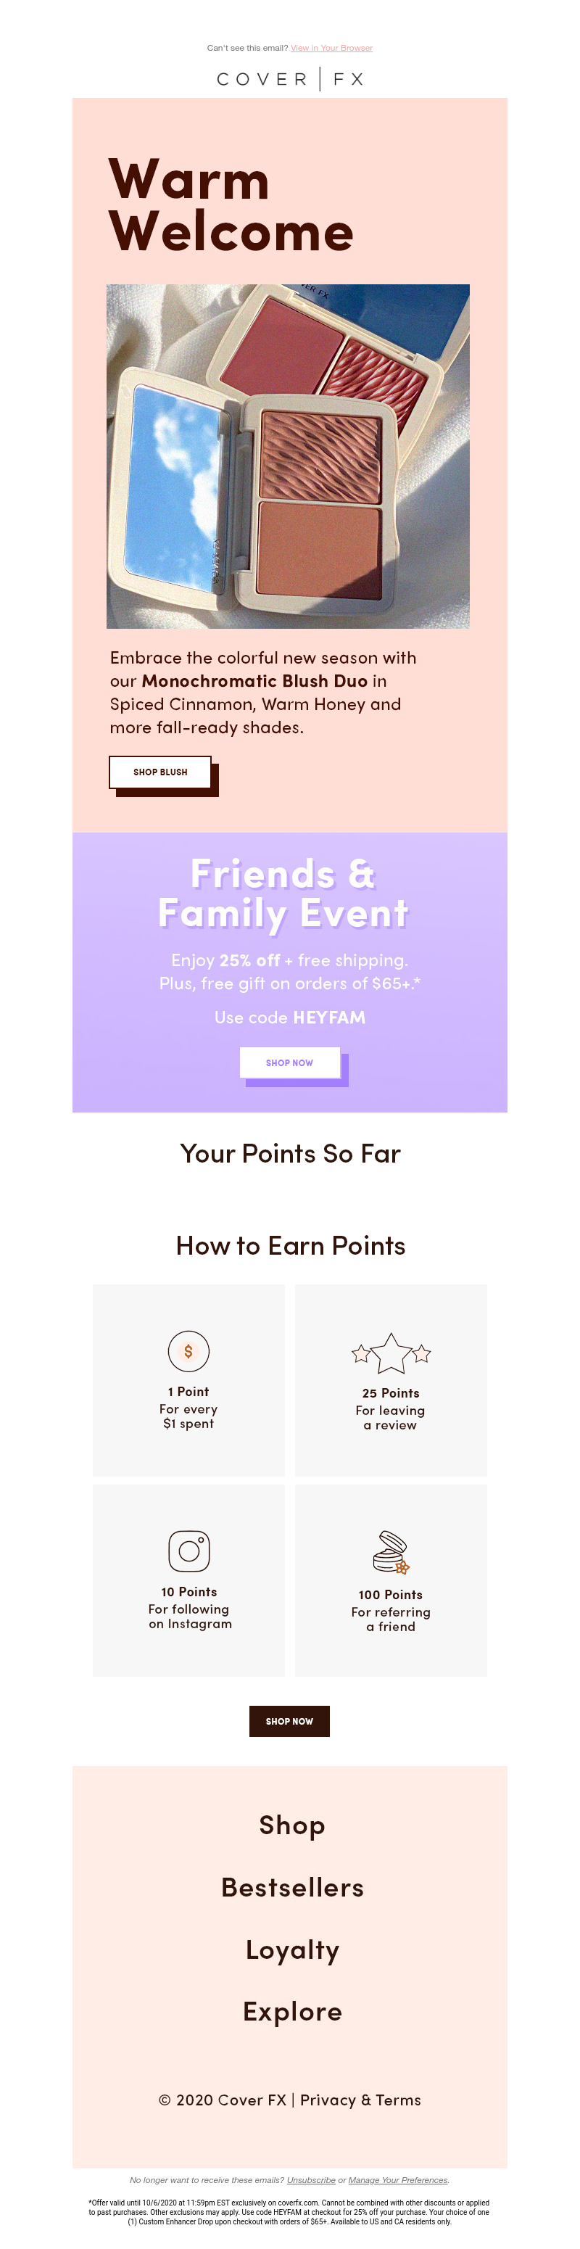Click the compact referral icon
Viewport: 580px width, 2249px height.
tap(391, 1552)
